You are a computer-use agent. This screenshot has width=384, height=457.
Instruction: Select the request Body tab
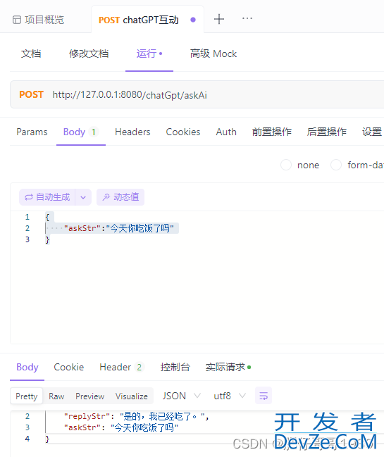pos(81,132)
